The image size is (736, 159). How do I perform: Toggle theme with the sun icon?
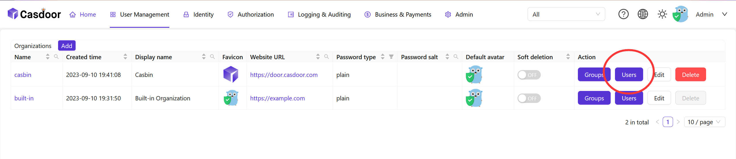coord(662,14)
